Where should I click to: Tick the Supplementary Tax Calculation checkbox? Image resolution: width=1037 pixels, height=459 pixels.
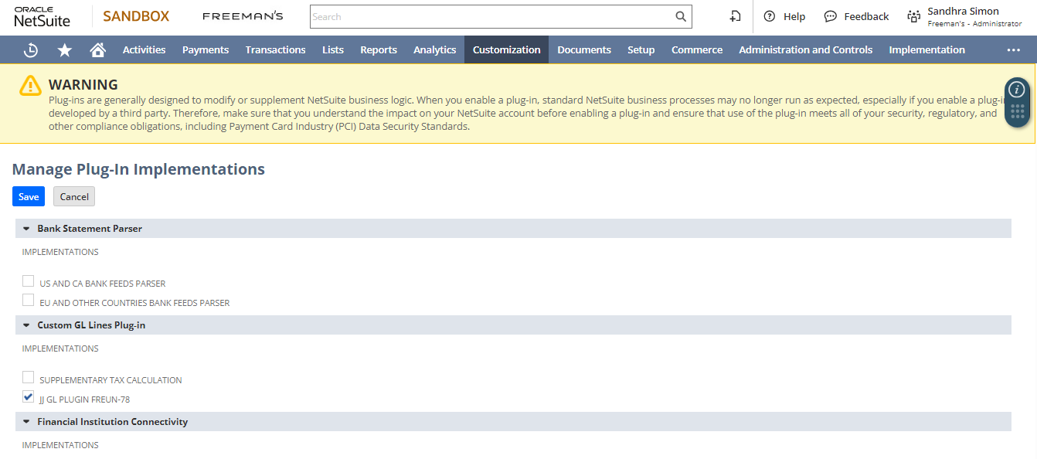click(x=29, y=378)
